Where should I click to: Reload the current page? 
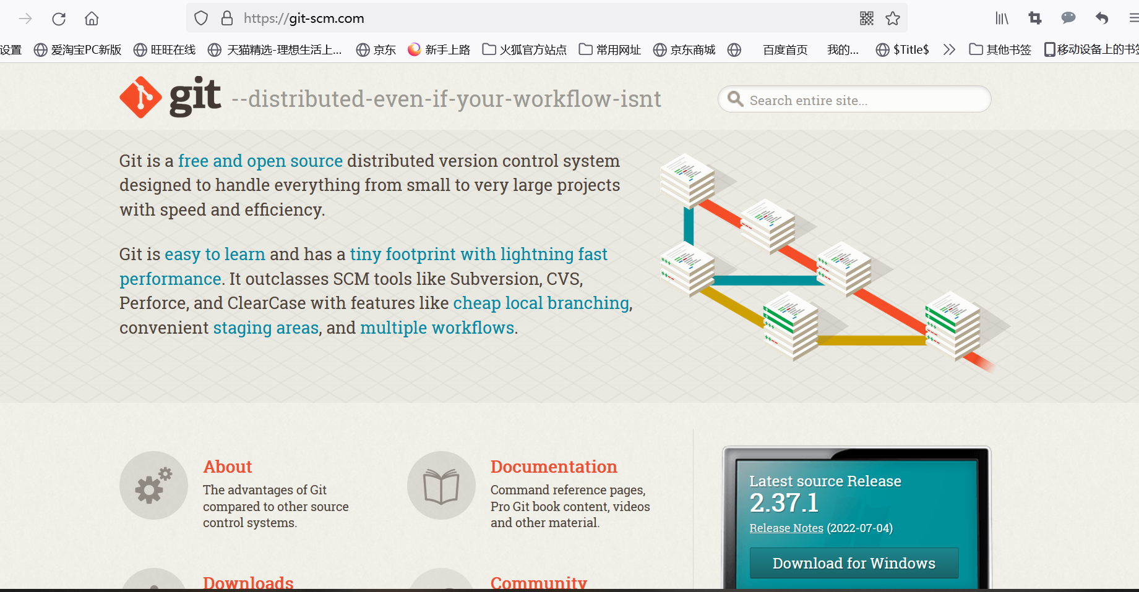(59, 19)
